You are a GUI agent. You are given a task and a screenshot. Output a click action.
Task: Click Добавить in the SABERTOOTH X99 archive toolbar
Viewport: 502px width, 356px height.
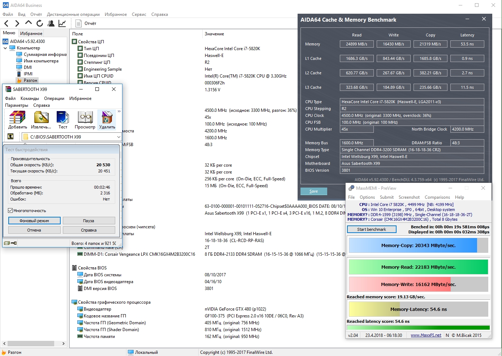click(x=18, y=120)
